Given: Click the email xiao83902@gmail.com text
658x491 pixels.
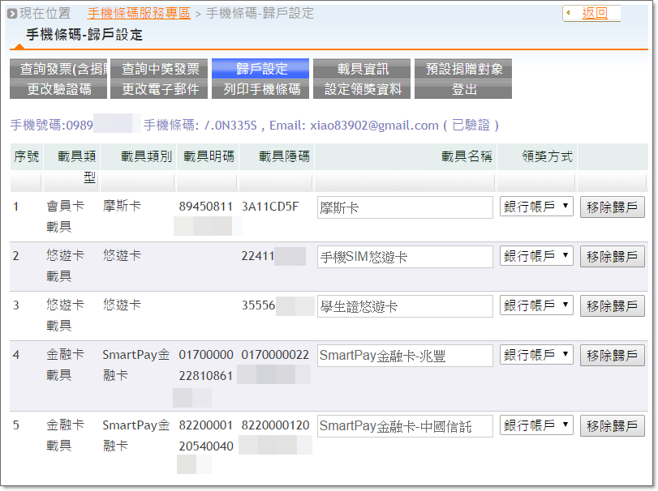Looking at the screenshot, I should [374, 126].
